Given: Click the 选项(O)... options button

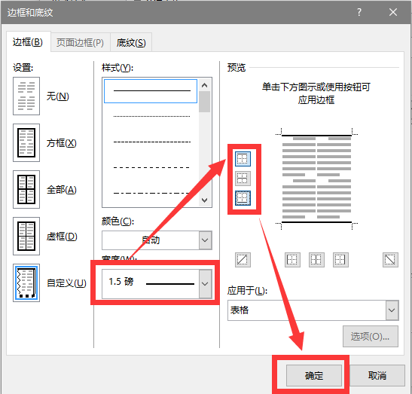Looking at the screenshot, I should [371, 337].
